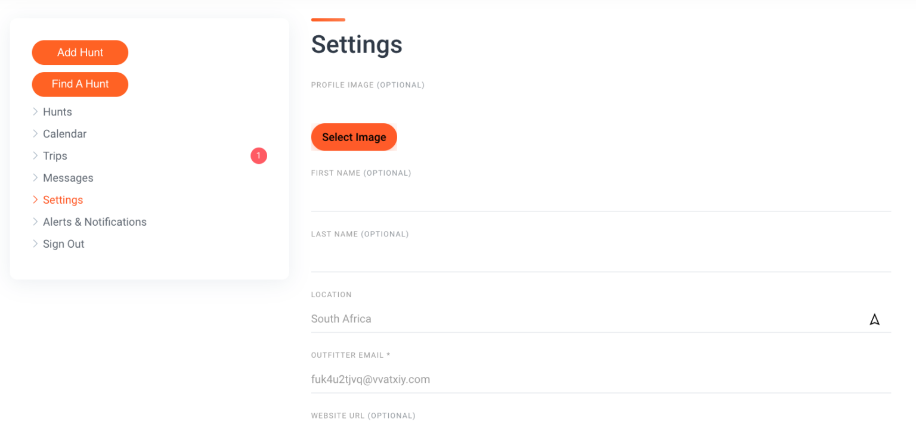
Task: Open the Trips section
Action: (x=55, y=156)
